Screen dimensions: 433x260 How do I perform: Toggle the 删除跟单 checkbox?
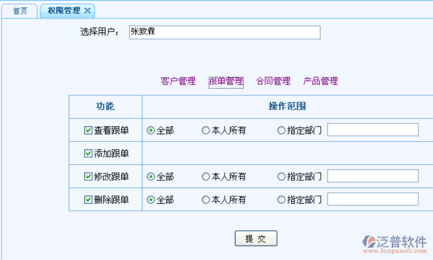click(88, 199)
